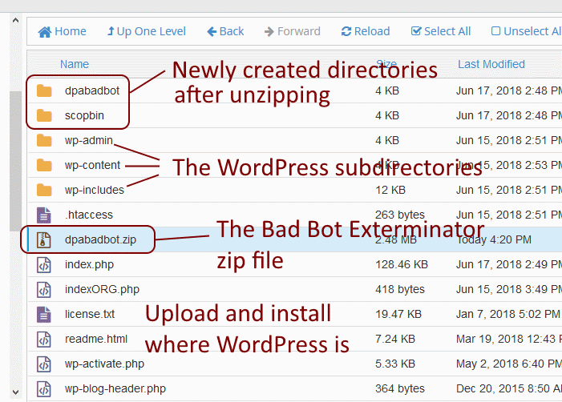Click the Dec 20, 2015 modified date

coord(509,388)
